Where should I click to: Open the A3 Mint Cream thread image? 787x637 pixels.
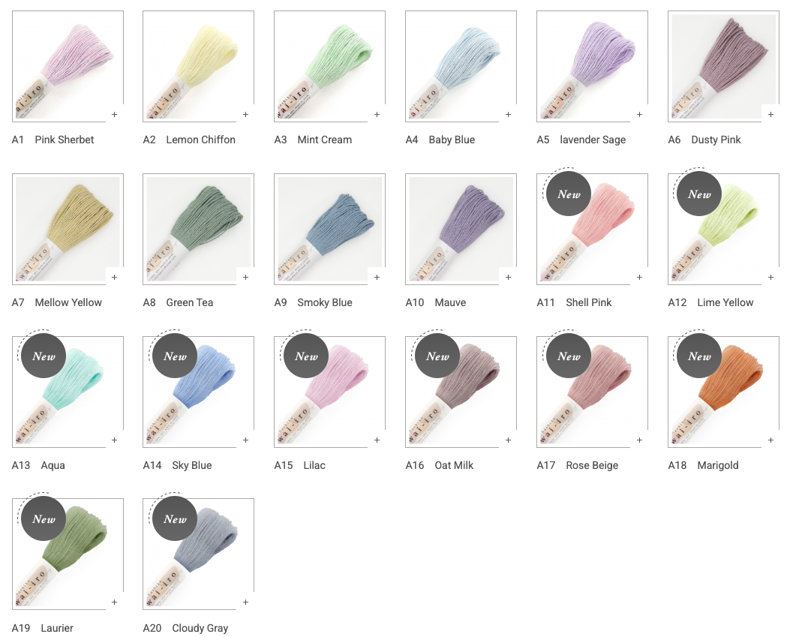pyautogui.click(x=330, y=66)
